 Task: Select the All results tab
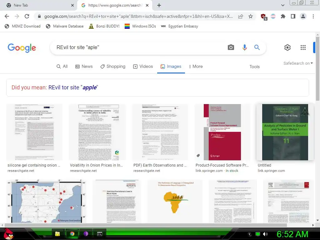pyautogui.click(x=62, y=66)
